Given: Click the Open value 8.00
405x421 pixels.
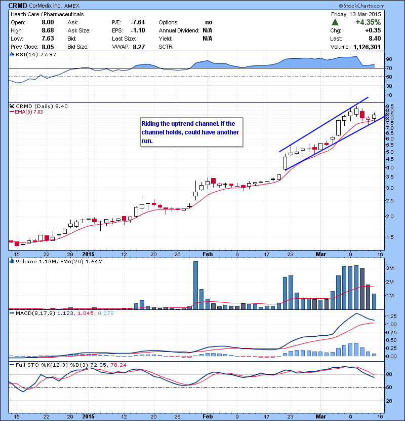Looking at the screenshot, I should point(48,22).
